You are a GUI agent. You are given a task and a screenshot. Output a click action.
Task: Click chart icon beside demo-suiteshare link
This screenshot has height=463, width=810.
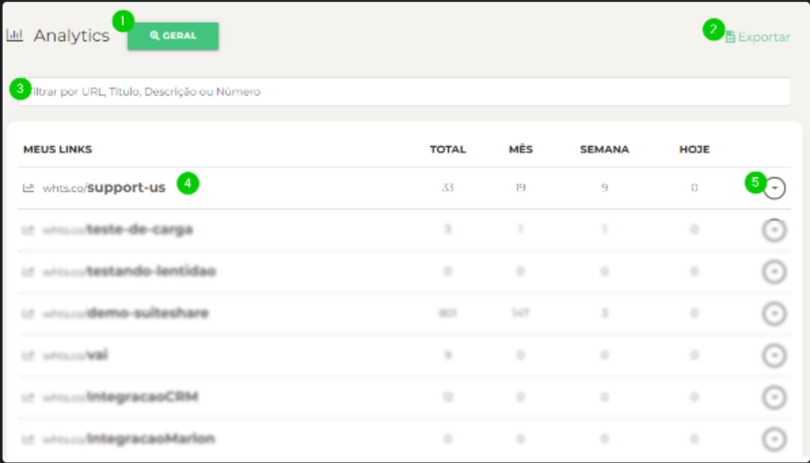[28, 314]
